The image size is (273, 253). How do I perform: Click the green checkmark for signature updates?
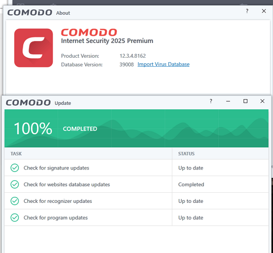(15, 168)
